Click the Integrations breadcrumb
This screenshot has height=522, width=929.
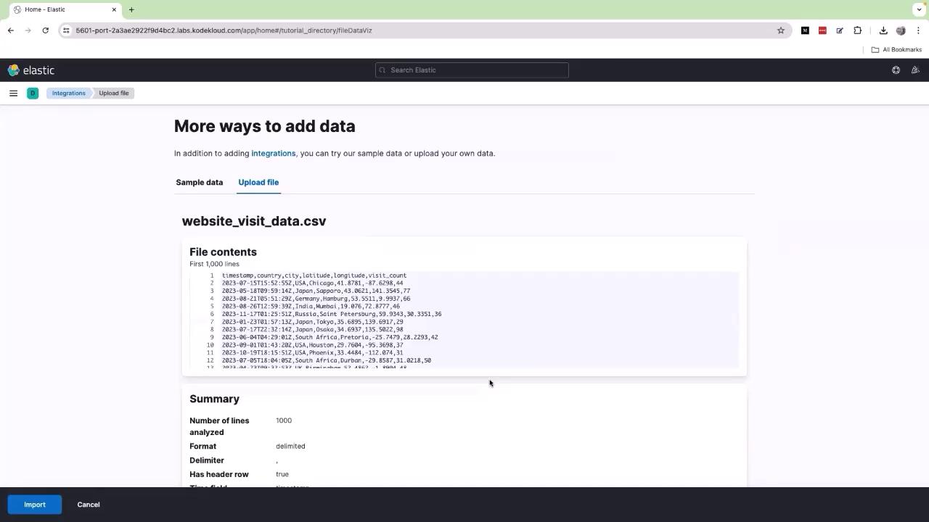click(69, 93)
